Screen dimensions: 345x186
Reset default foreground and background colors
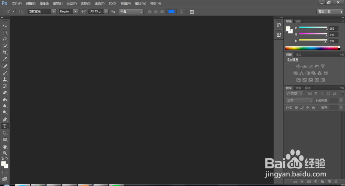tap(2, 158)
